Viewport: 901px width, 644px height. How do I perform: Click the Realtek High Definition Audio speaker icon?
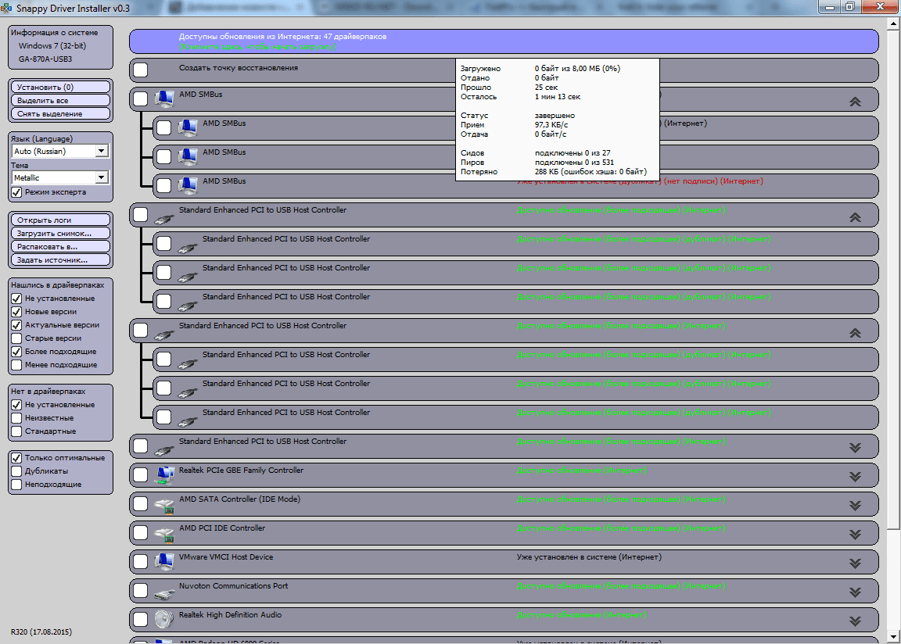[x=164, y=619]
